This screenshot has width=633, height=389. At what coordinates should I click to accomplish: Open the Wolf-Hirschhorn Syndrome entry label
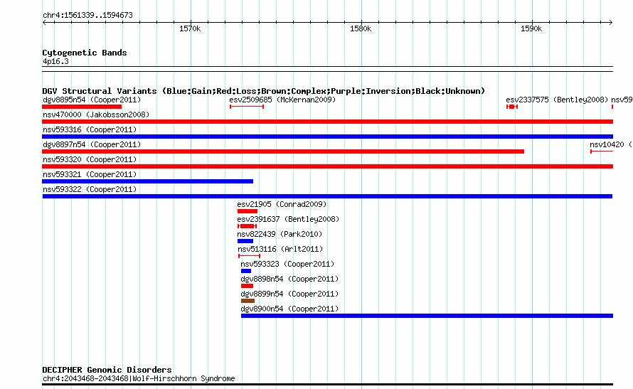(x=139, y=378)
